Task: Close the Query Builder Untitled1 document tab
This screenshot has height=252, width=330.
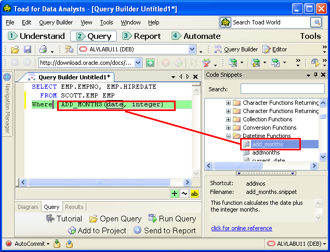Action: 195,77
